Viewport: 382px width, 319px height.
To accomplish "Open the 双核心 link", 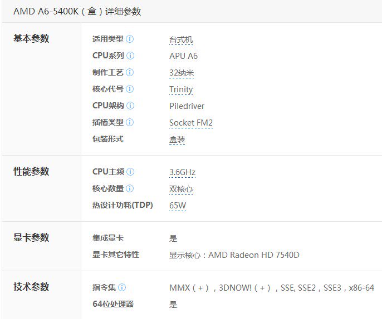I will pyautogui.click(x=181, y=189).
